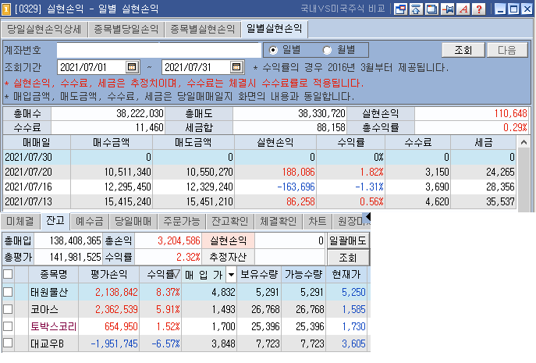Open the end date calendar picker

tap(236, 67)
